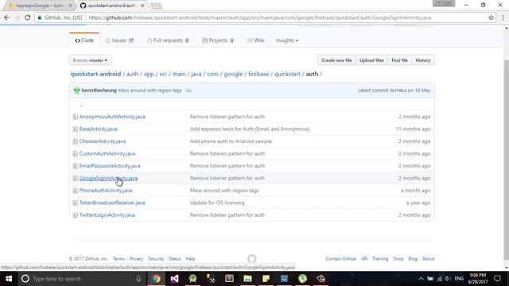The image size is (509, 286).
Task: Go to quickstart-android repo root in breadcrumb
Action: [95, 74]
